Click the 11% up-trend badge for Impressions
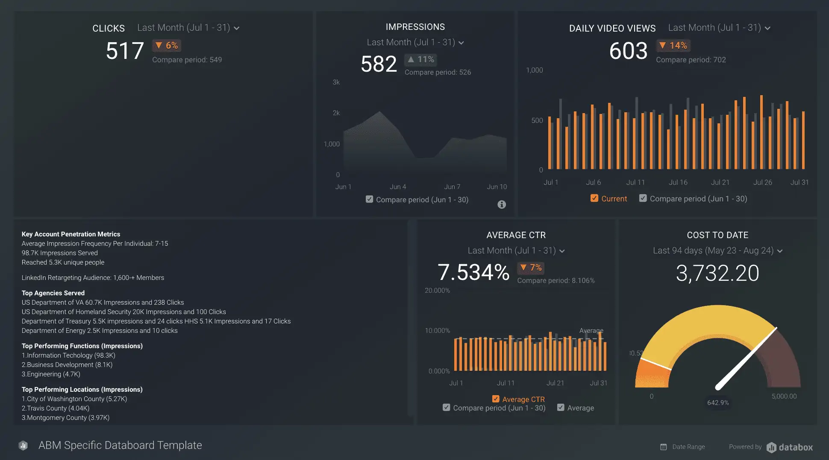 point(420,59)
